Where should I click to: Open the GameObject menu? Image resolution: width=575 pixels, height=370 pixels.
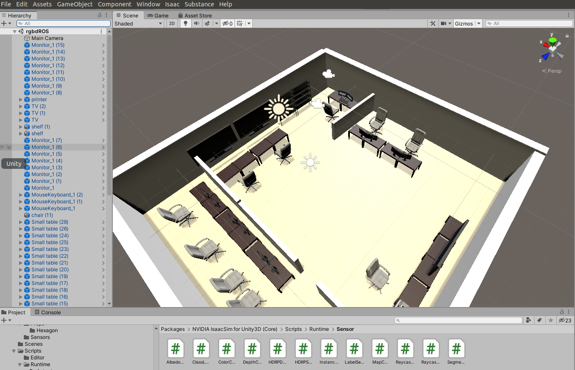pyautogui.click(x=76, y=4)
